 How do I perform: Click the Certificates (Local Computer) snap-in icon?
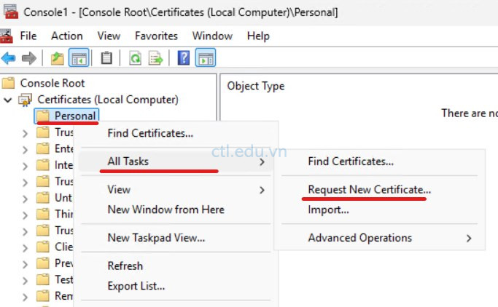pyautogui.click(x=25, y=100)
